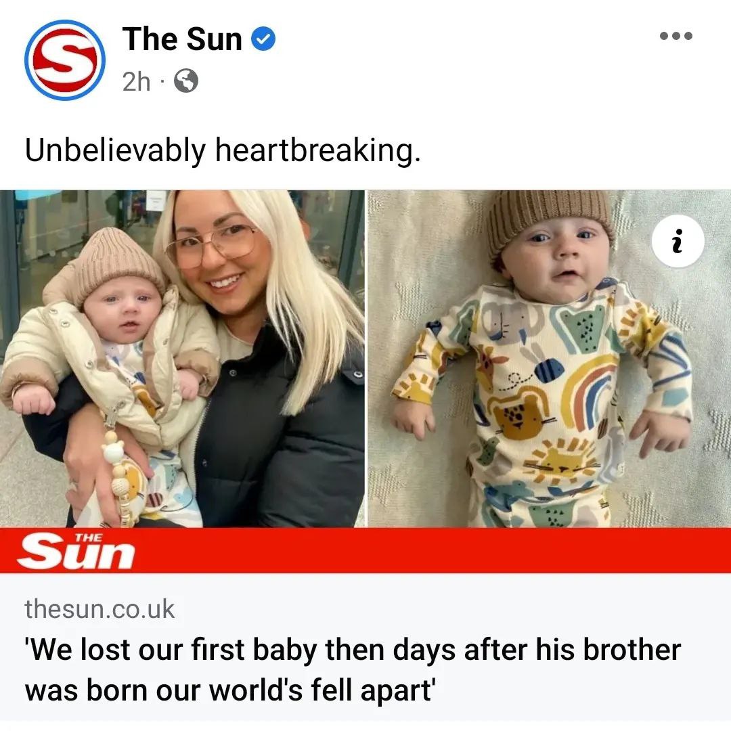
Task: Click The Sun logo in red banner
Action: coord(76,551)
